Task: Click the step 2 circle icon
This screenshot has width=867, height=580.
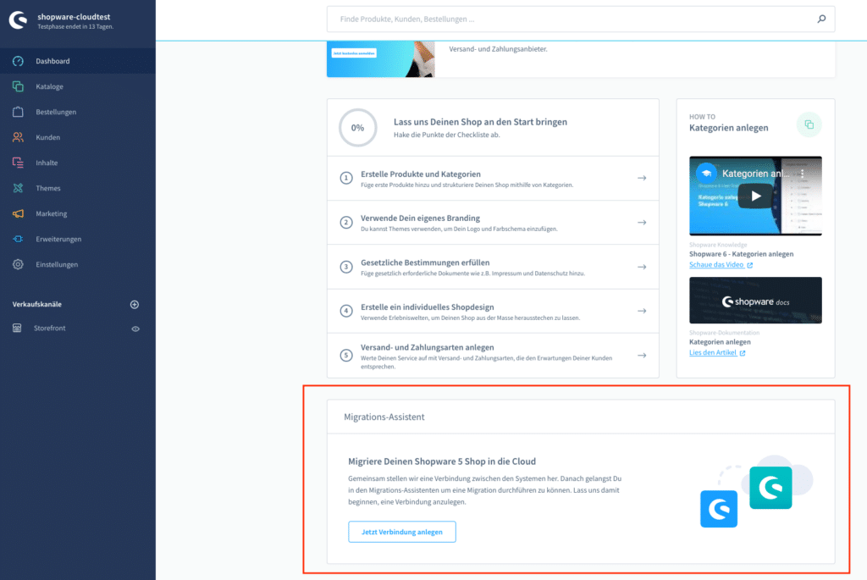Action: click(346, 223)
